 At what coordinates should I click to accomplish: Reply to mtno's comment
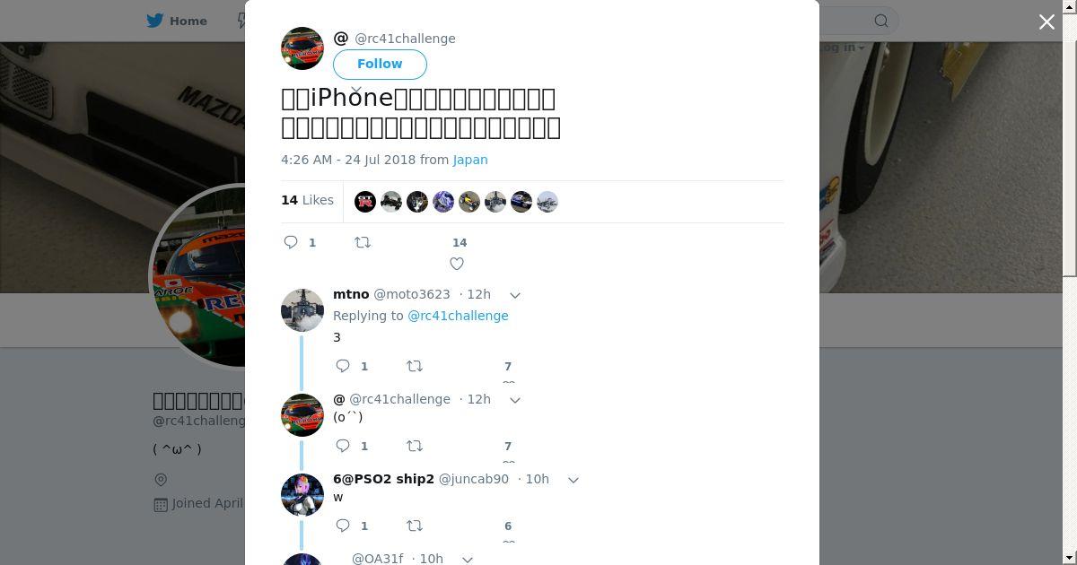tap(343, 366)
